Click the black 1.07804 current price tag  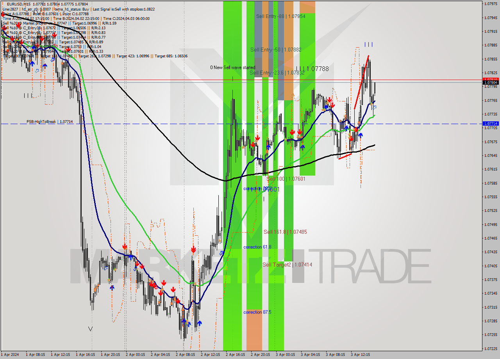[491, 82]
